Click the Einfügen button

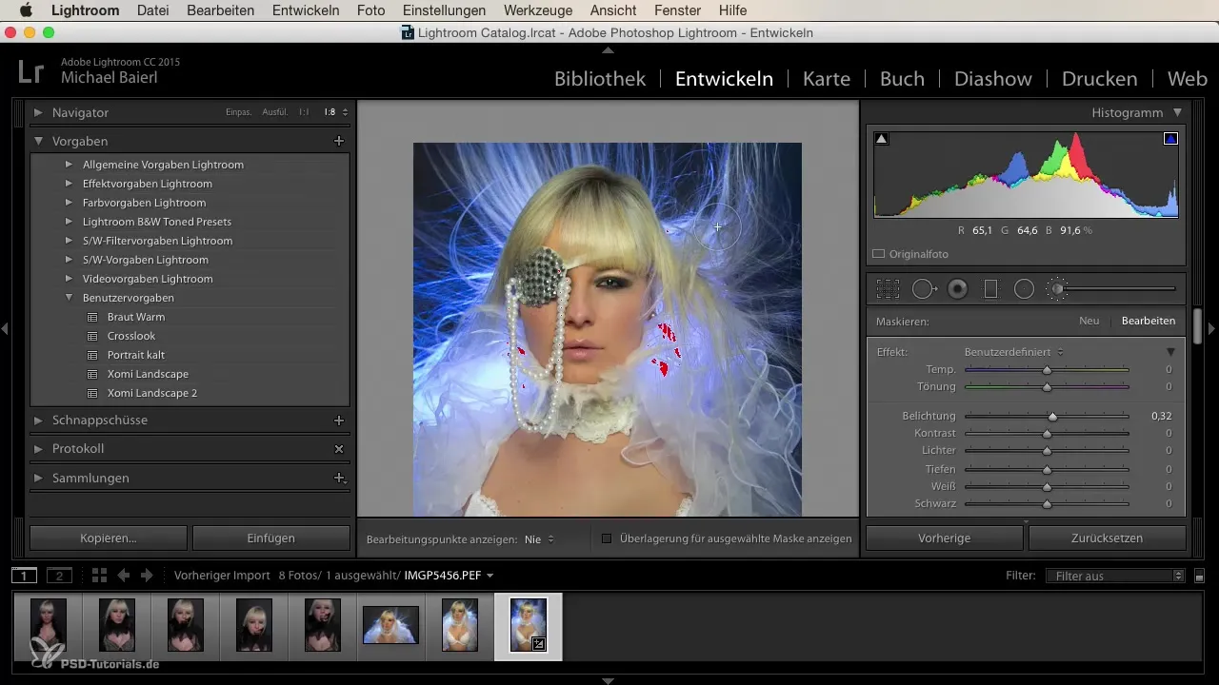271,538
